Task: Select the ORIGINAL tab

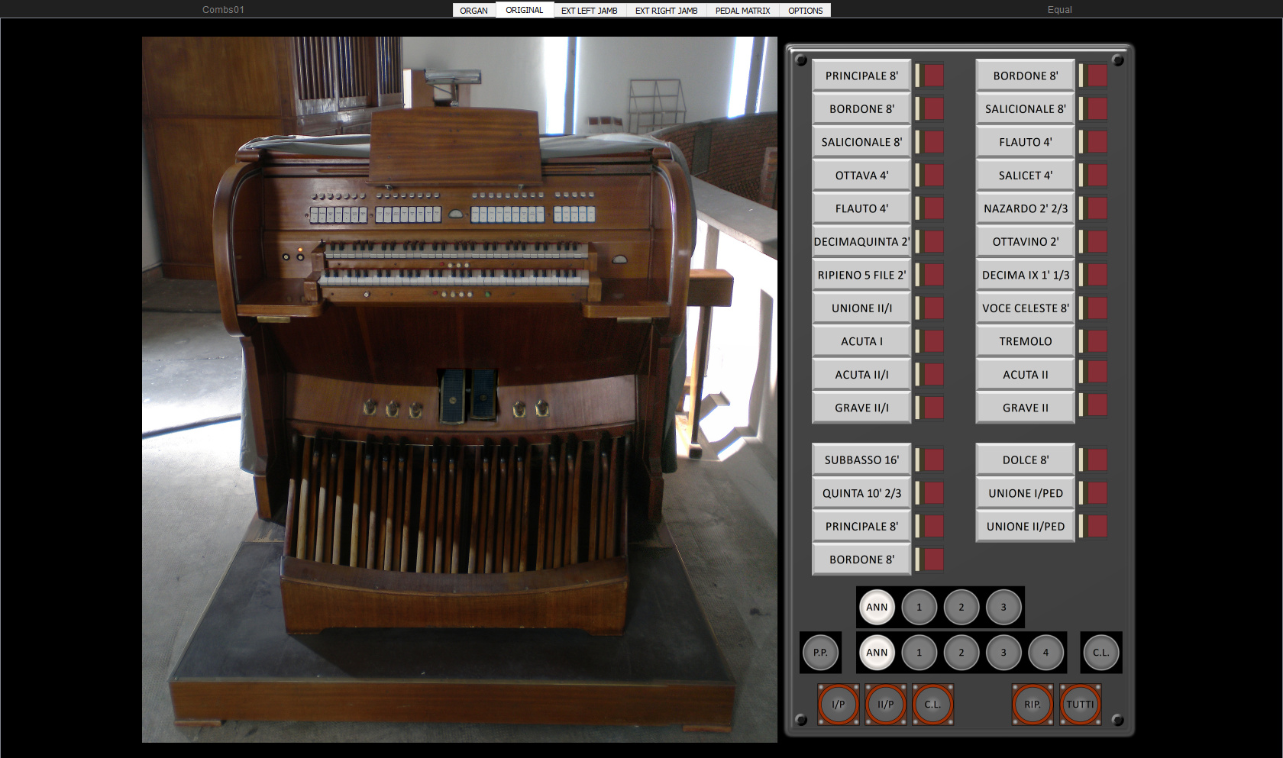Action: click(524, 10)
